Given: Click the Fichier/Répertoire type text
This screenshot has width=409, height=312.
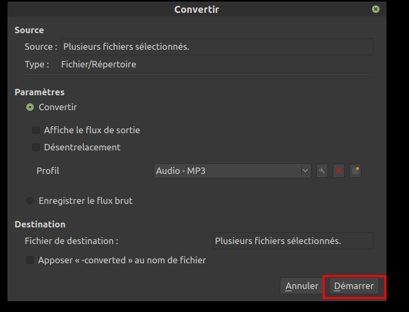Looking at the screenshot, I should click(99, 64).
